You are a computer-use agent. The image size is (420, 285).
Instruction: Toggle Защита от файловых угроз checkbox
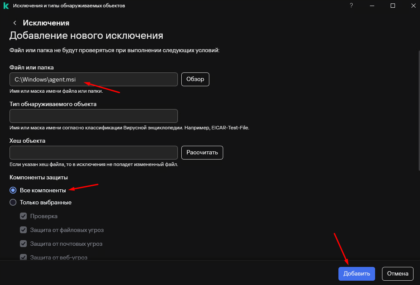pos(23,230)
